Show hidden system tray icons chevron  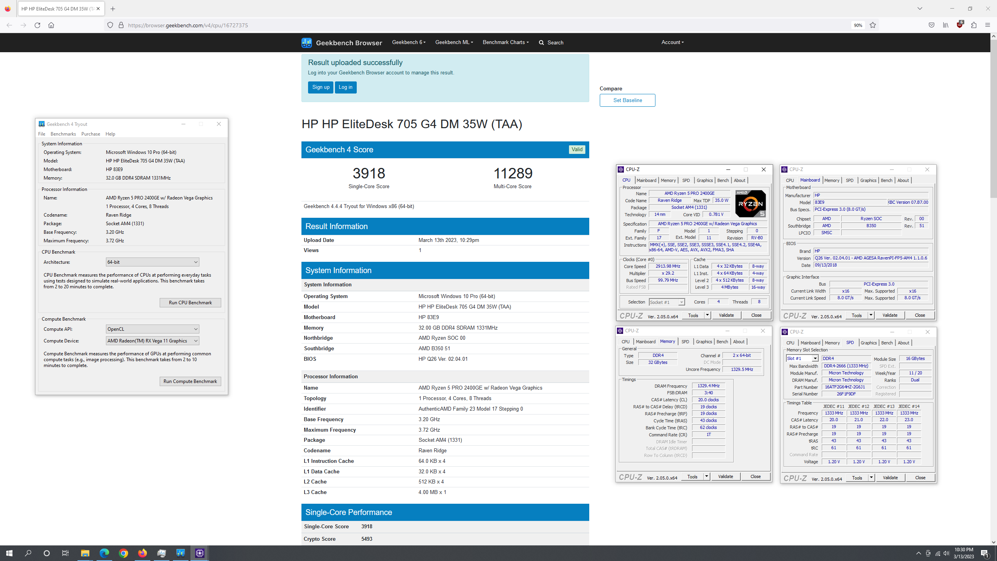(919, 553)
